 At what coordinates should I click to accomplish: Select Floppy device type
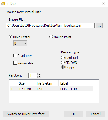63,67
